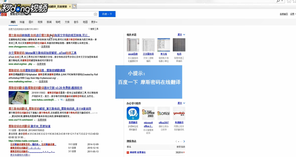
Task: Open 摩尔斯电码翻译 走114查询网 result
Action: click(x=50, y=109)
